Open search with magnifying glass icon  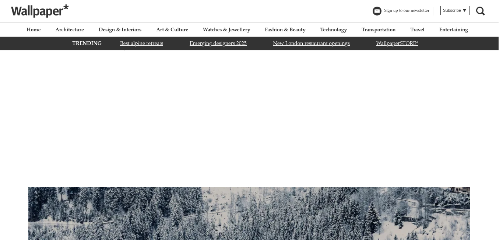pos(481,11)
